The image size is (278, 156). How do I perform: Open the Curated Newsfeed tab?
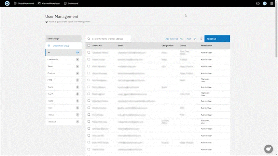click(x=49, y=3)
